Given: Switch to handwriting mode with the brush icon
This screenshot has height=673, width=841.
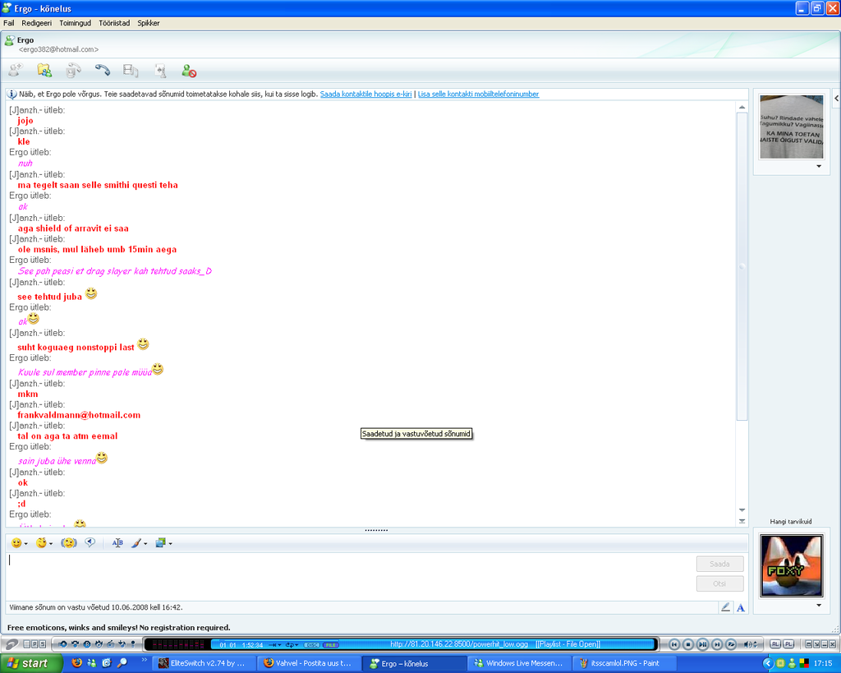Looking at the screenshot, I should [x=138, y=542].
